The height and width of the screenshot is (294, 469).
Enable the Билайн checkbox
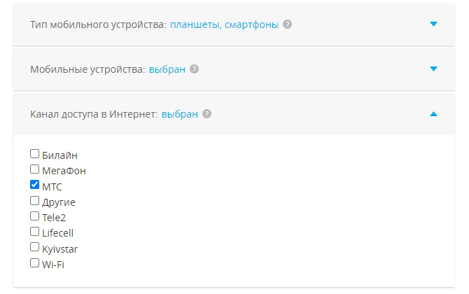click(x=35, y=154)
